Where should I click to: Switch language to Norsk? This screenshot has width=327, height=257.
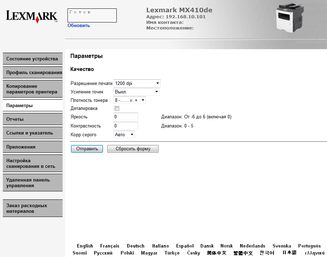(227, 246)
